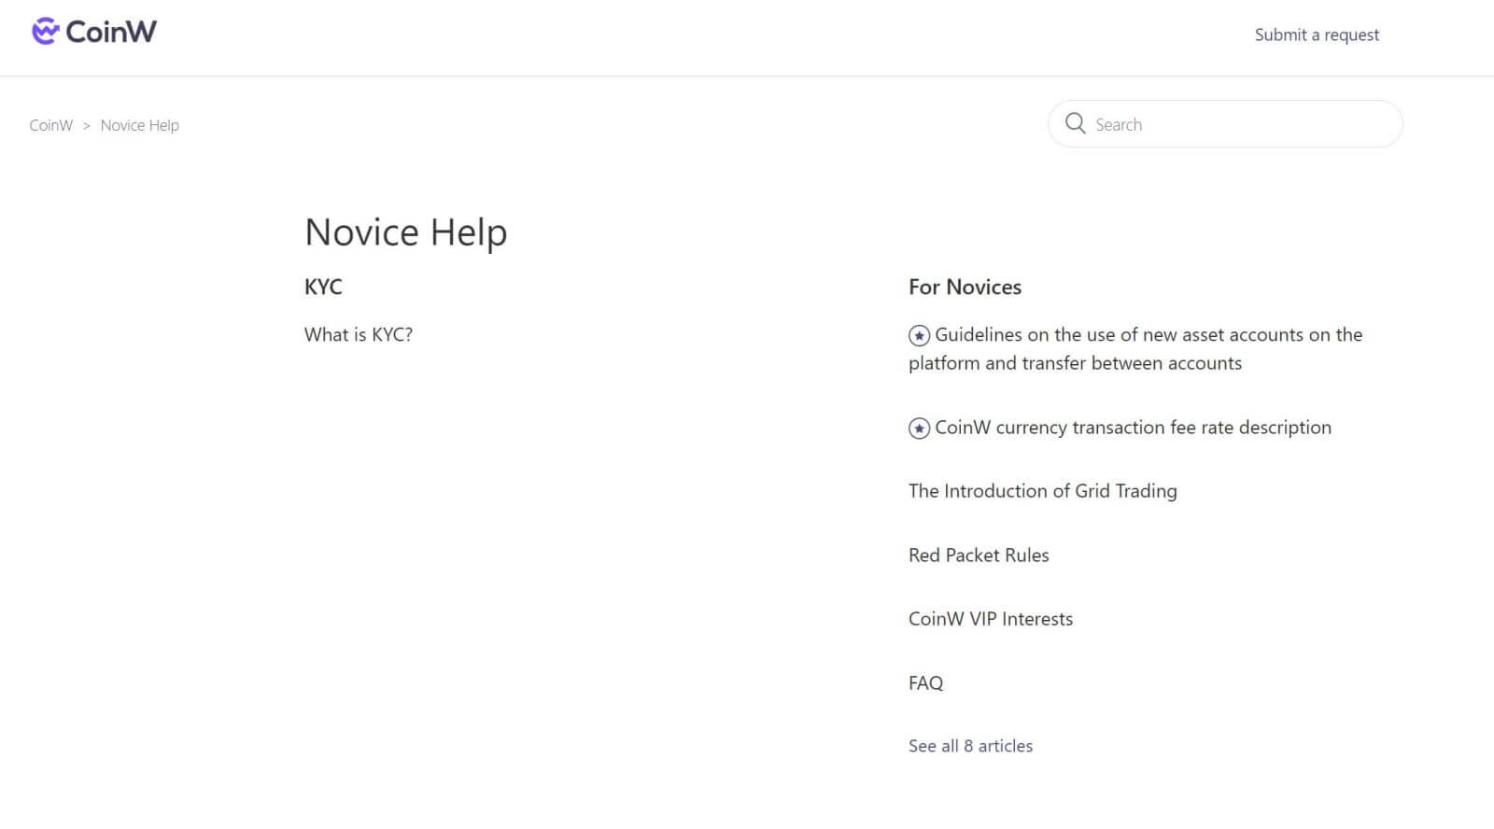This screenshot has width=1494, height=829.
Task: Open the For Novices section heading
Action: pyautogui.click(x=965, y=287)
